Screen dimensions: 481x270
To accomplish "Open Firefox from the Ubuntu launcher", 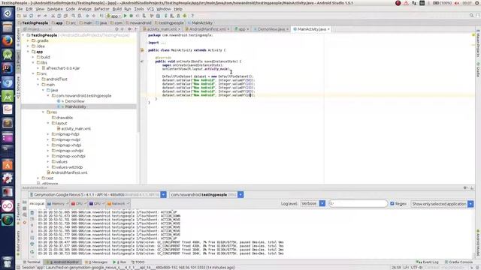I will (8, 40).
